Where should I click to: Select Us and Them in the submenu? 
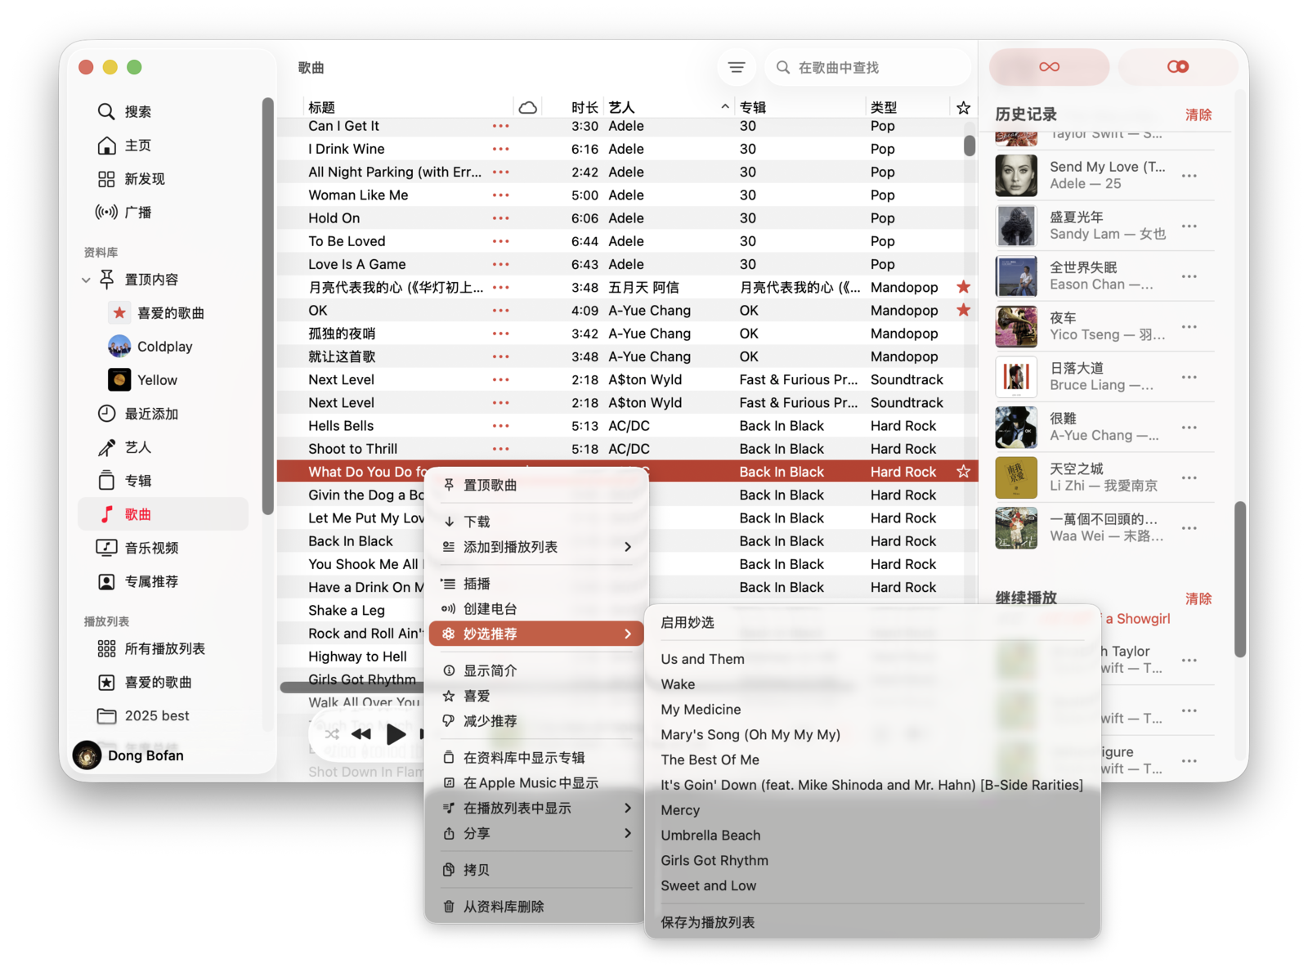(x=872, y=659)
